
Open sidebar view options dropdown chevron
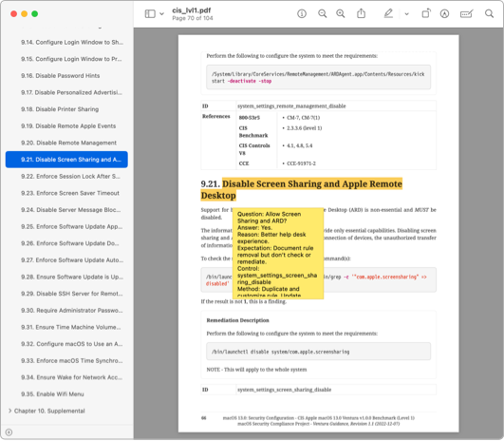pyautogui.click(x=161, y=14)
